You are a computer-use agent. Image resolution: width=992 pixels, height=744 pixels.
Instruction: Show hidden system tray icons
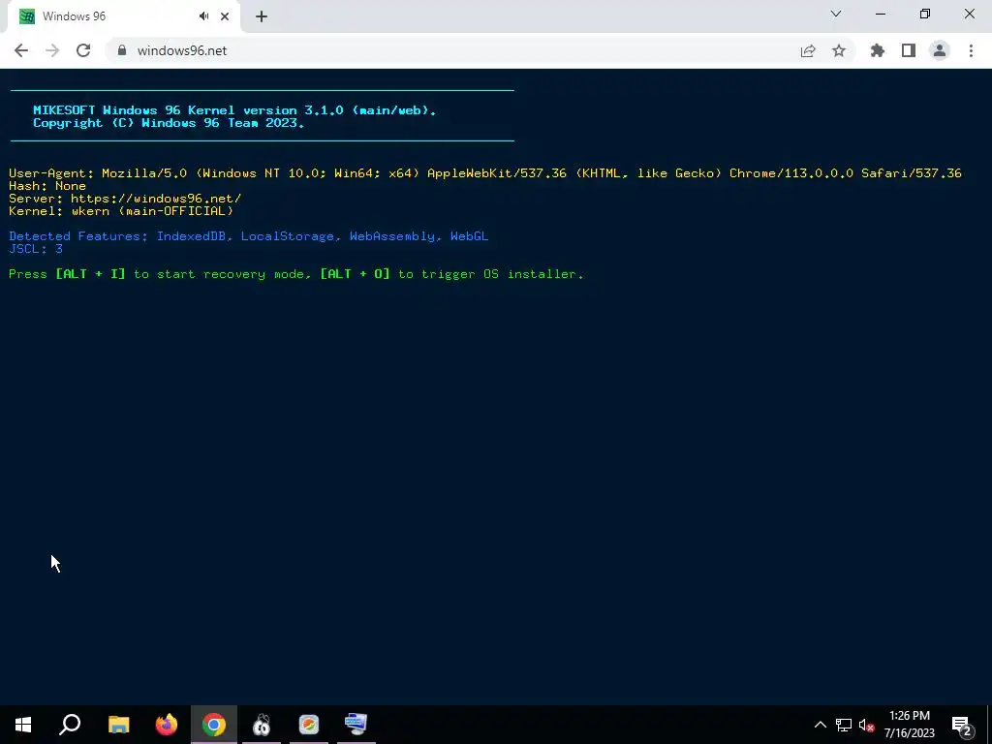click(820, 725)
